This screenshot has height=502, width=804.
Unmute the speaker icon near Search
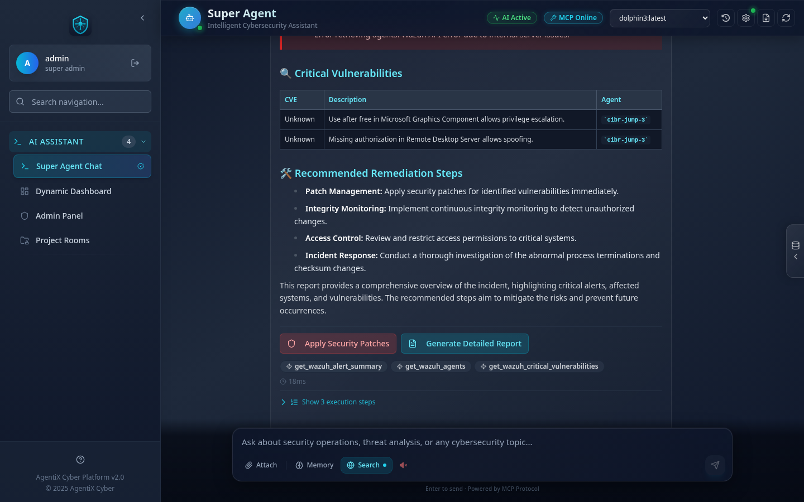click(403, 465)
